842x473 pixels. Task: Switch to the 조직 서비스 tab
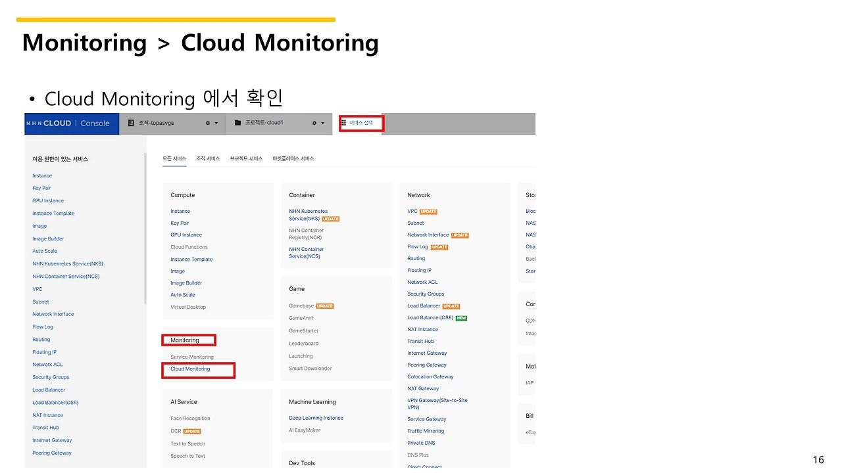208,158
